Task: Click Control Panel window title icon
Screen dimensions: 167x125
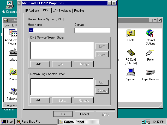Action: [x=5, y=20]
